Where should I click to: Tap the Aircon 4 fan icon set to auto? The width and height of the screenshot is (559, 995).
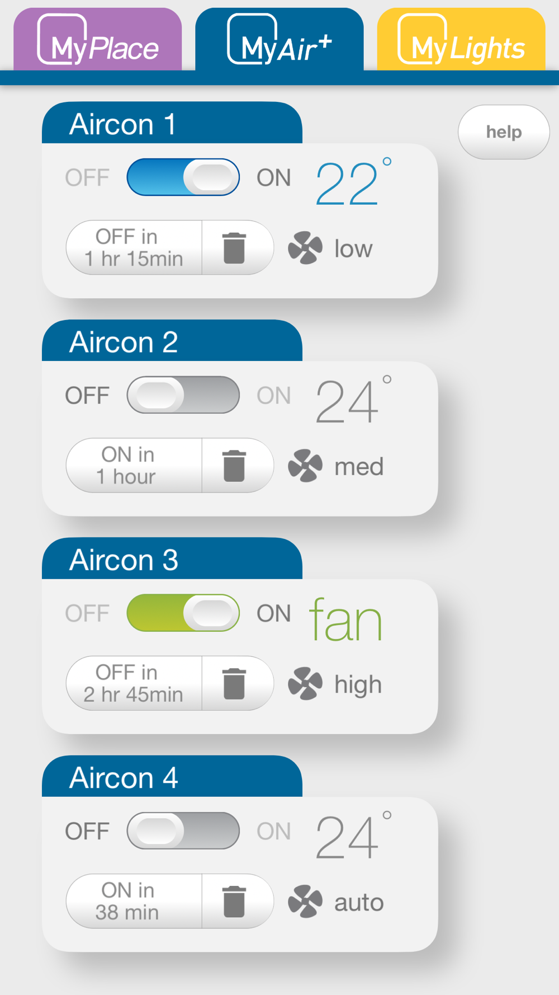click(x=305, y=901)
